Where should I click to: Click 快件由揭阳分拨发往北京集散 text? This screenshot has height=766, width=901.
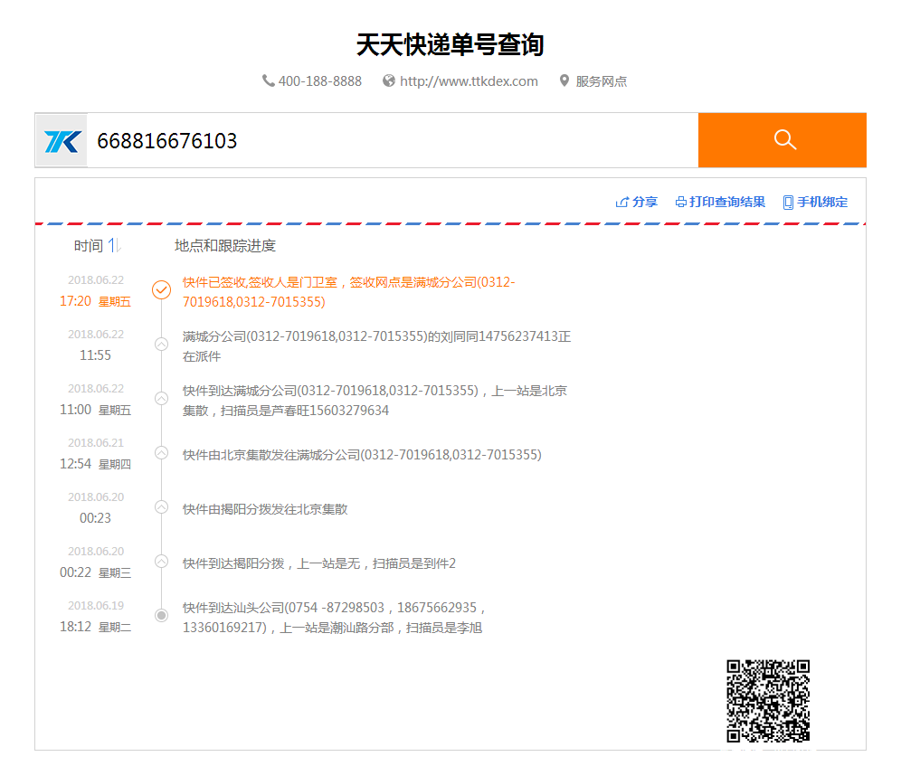265,509
